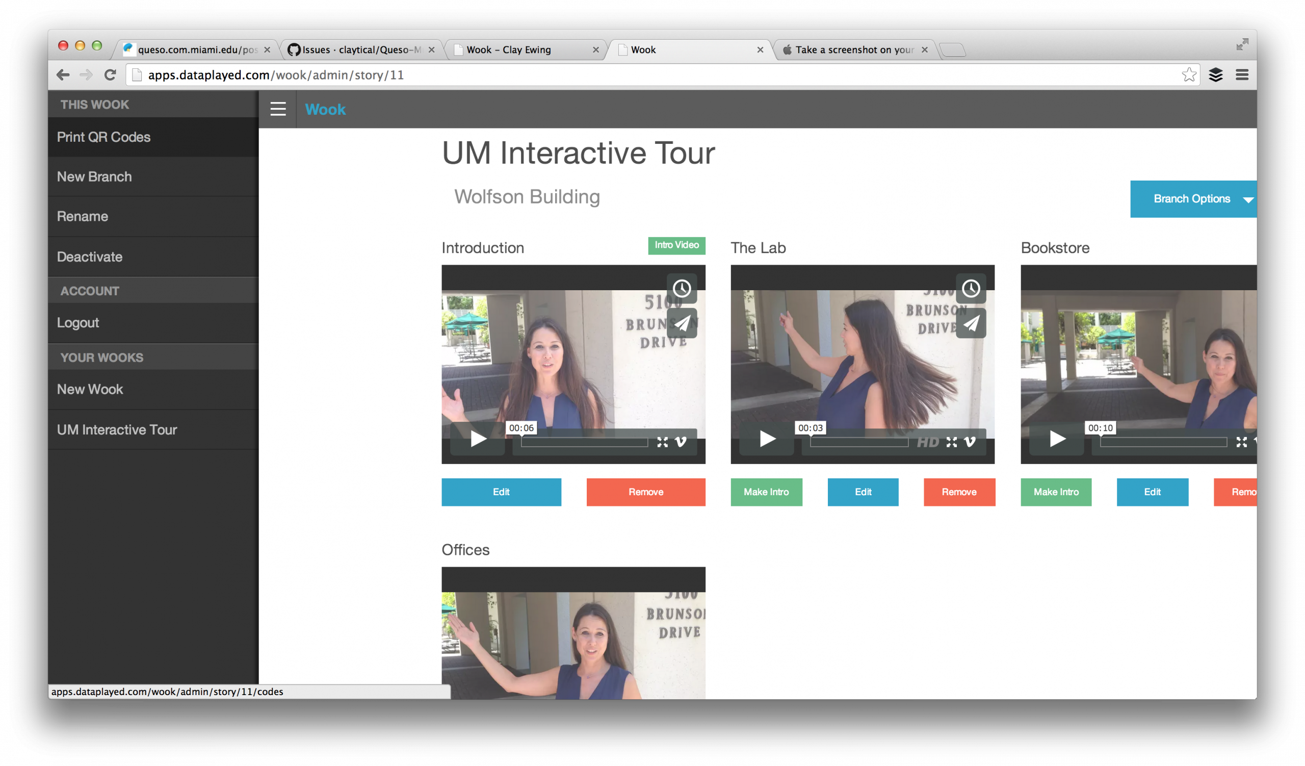This screenshot has height=766, width=1305.
Task: Click the layers extension icon in toolbar
Action: click(1215, 75)
